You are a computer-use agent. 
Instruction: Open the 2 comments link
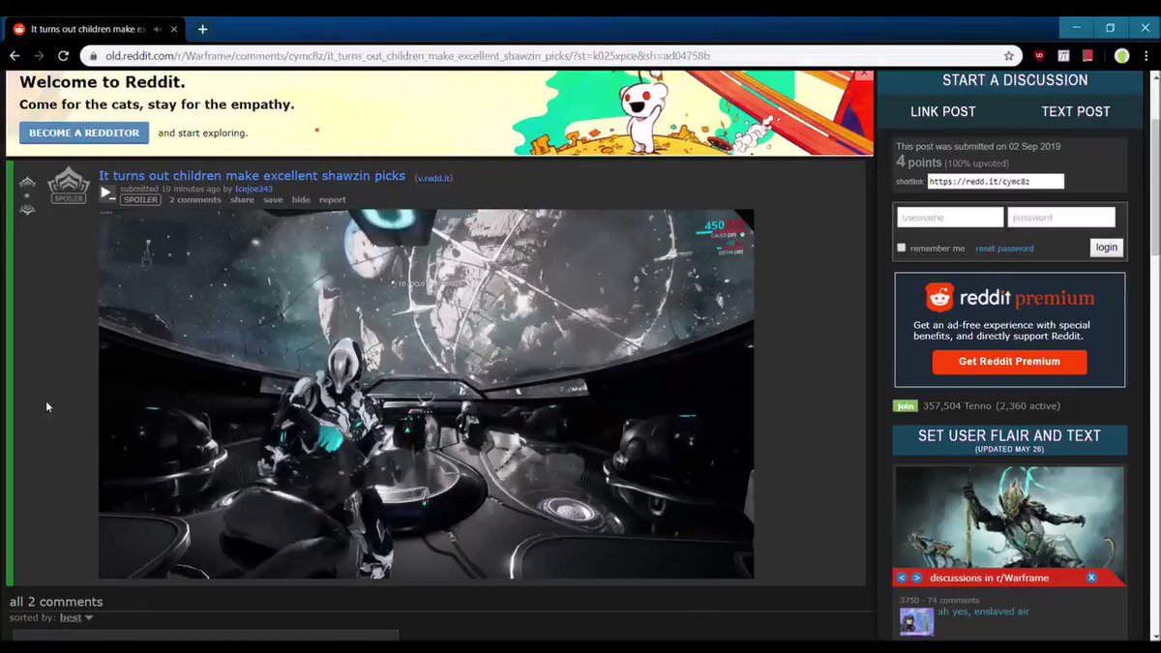(x=195, y=200)
